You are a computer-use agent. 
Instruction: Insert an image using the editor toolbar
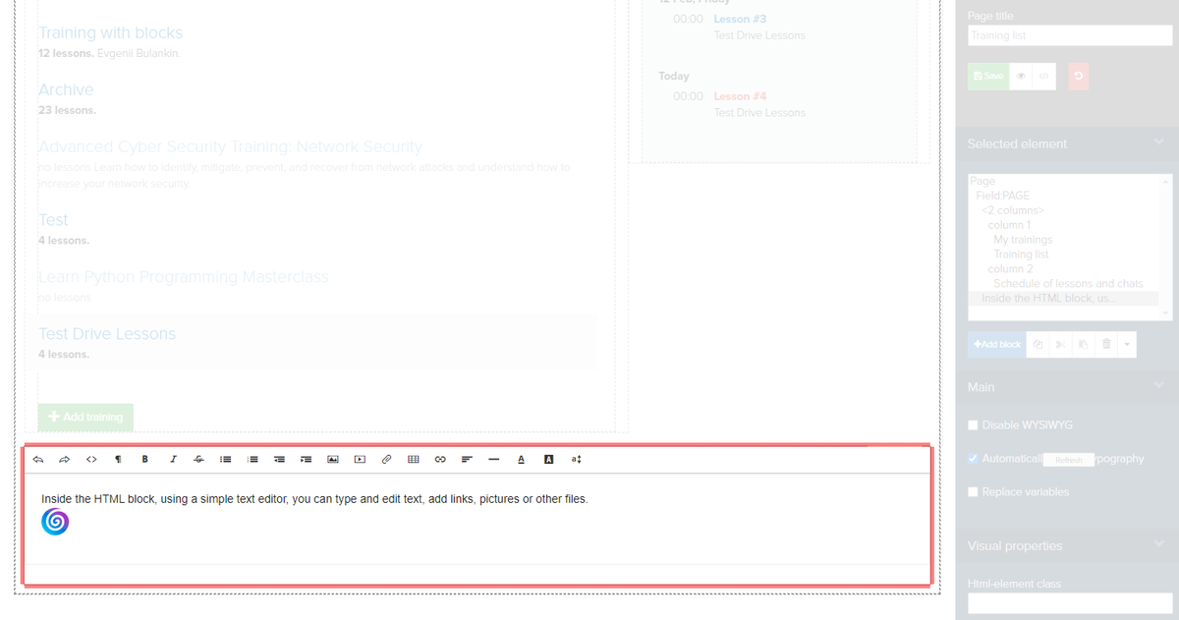click(x=333, y=459)
